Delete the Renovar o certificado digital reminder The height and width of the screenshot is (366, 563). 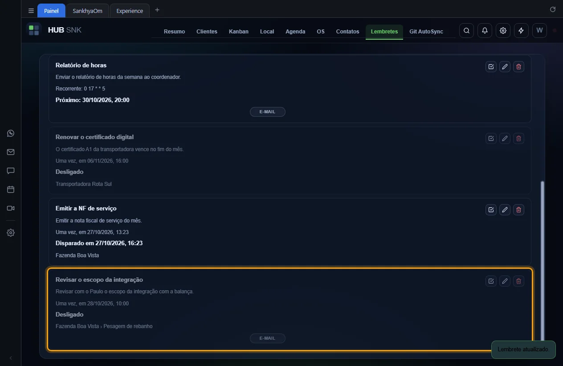(x=518, y=138)
